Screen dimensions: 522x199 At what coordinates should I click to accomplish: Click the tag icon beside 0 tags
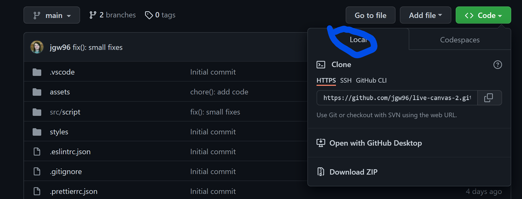coord(149,15)
